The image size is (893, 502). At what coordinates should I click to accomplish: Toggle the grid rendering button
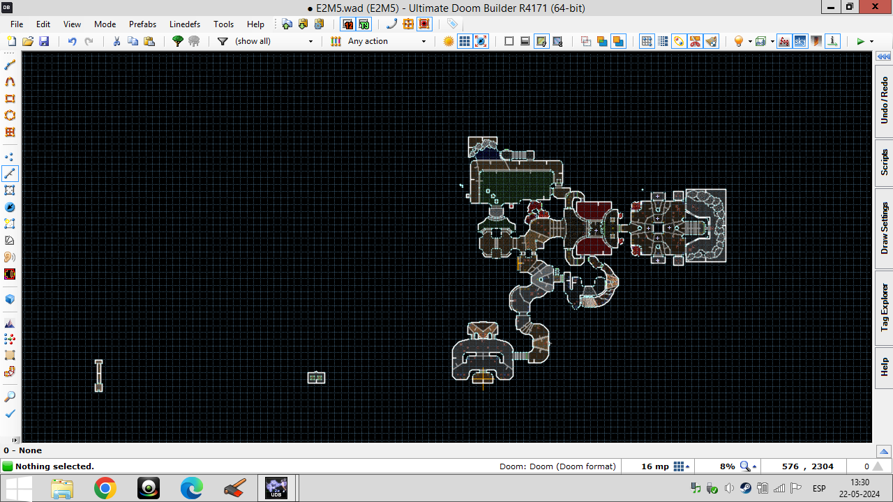[465, 42]
